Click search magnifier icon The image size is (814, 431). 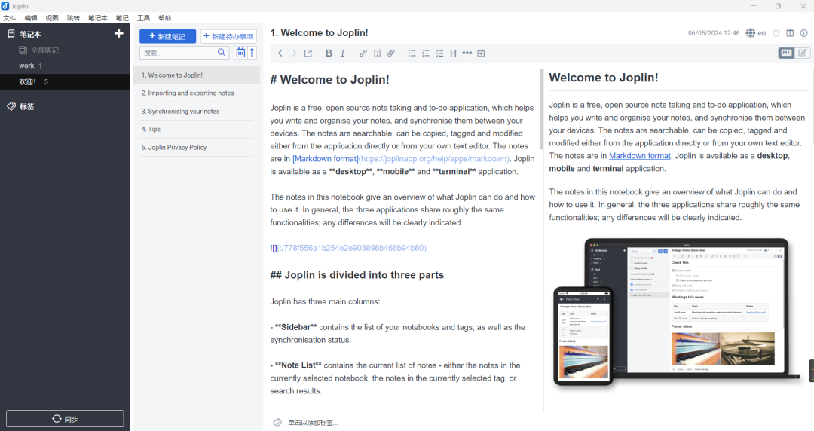tap(222, 53)
